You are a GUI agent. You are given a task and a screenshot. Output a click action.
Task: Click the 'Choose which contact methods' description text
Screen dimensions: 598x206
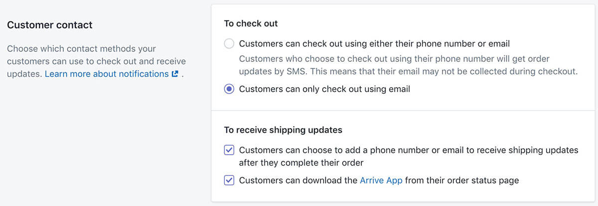click(96, 61)
